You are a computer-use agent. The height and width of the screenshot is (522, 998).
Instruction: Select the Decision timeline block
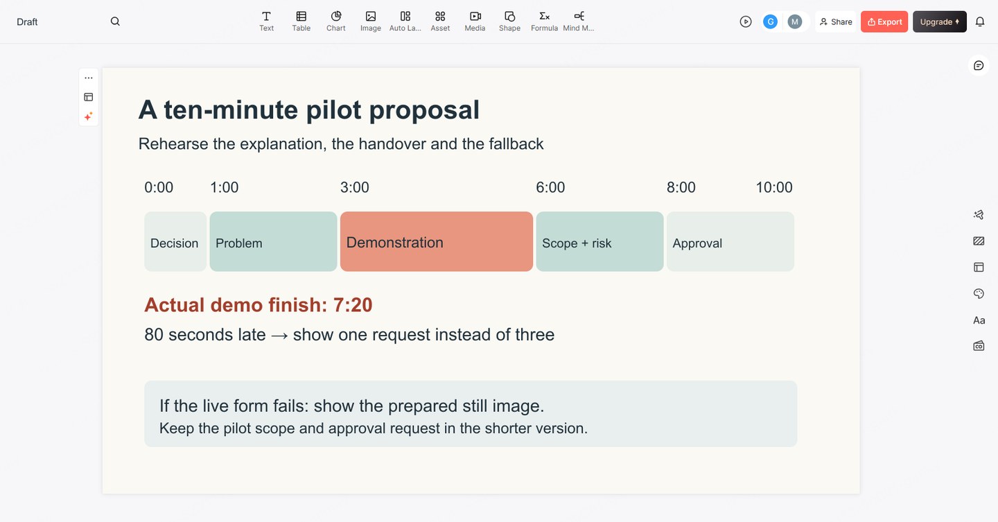(x=175, y=241)
